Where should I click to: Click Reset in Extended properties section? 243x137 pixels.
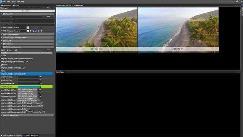(48, 50)
